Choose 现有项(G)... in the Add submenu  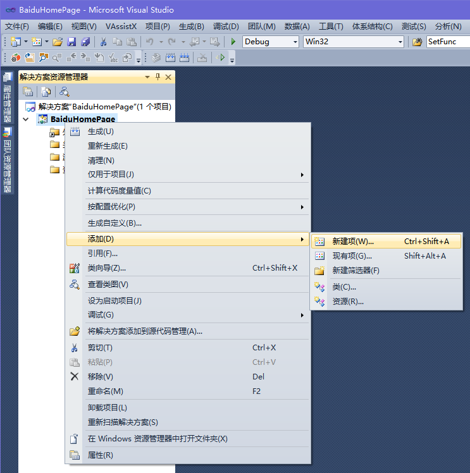(x=387, y=256)
